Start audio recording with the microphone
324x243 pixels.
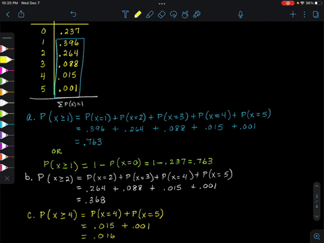tap(240, 15)
